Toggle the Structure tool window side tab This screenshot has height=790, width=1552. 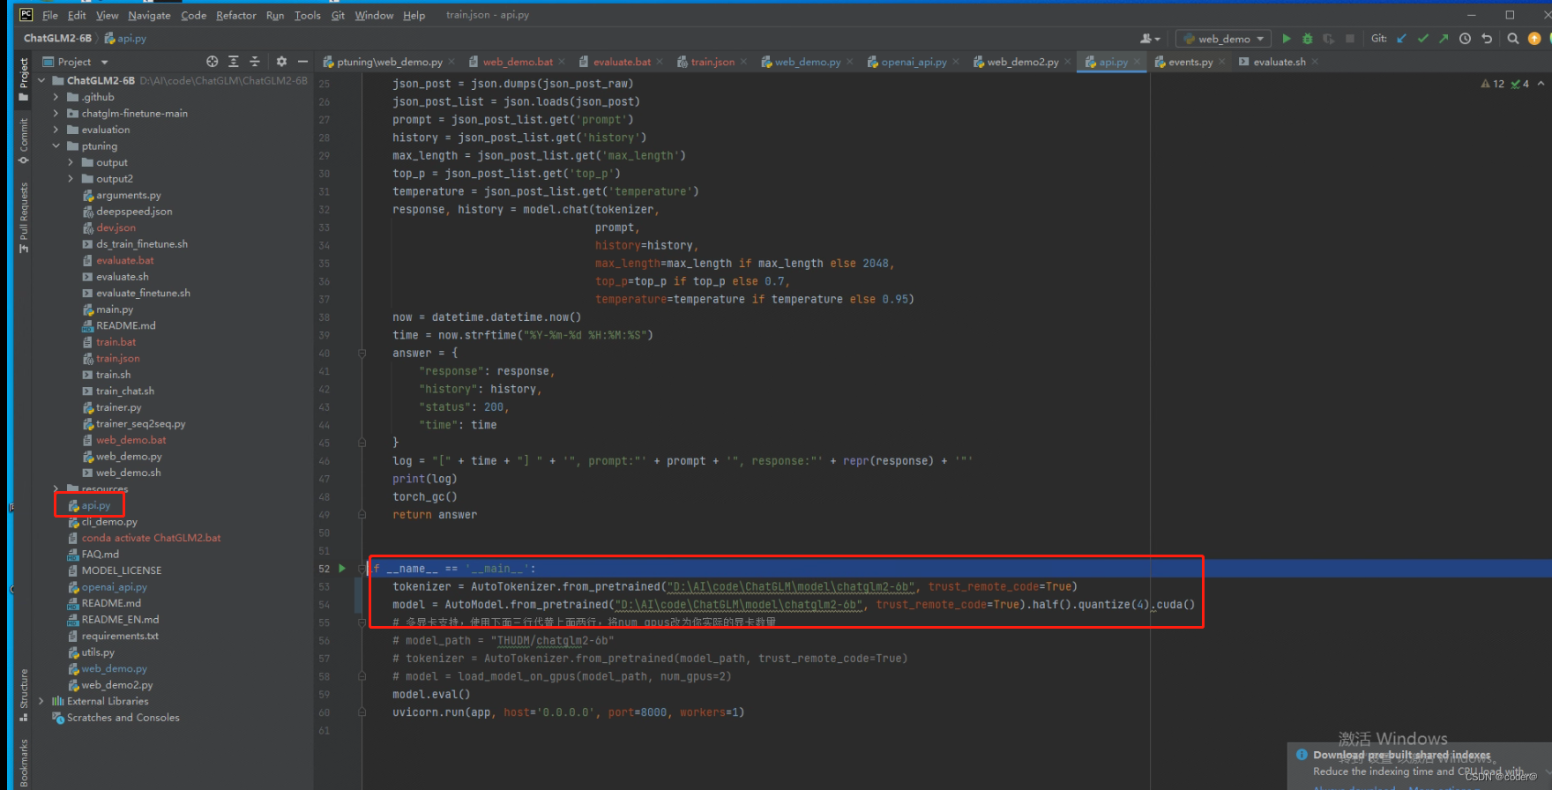24,695
